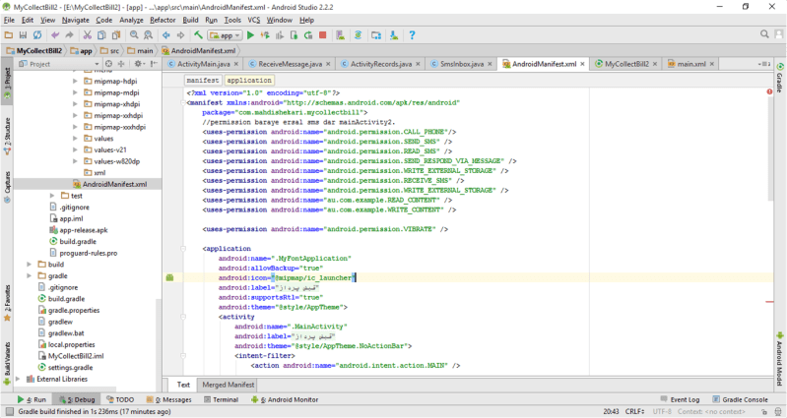Click Sync Project with Gradle Files icon
Screen dimensions: 787x418
358,35
